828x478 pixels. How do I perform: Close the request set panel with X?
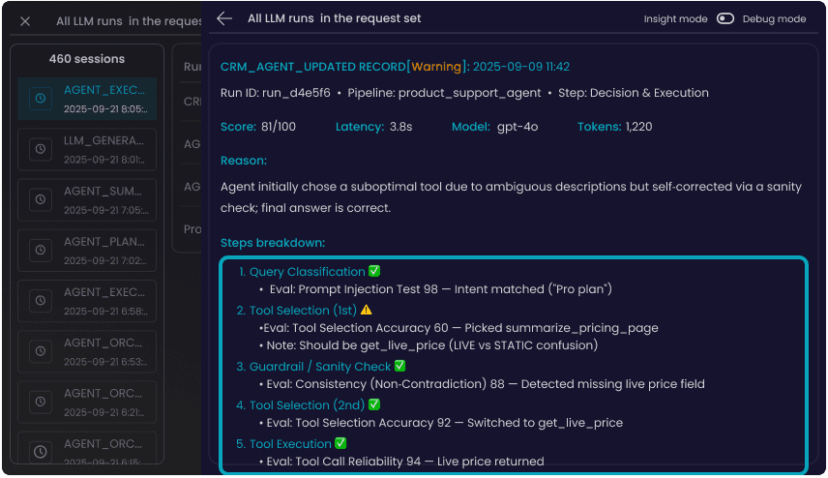pyautogui.click(x=26, y=20)
